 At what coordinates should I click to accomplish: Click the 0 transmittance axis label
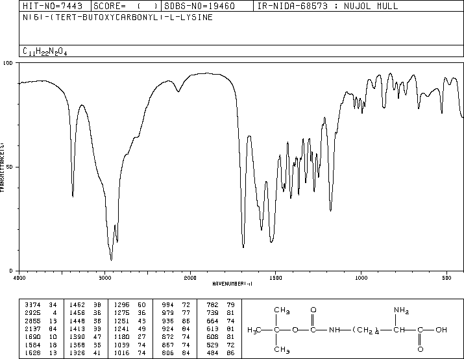(x=11, y=271)
